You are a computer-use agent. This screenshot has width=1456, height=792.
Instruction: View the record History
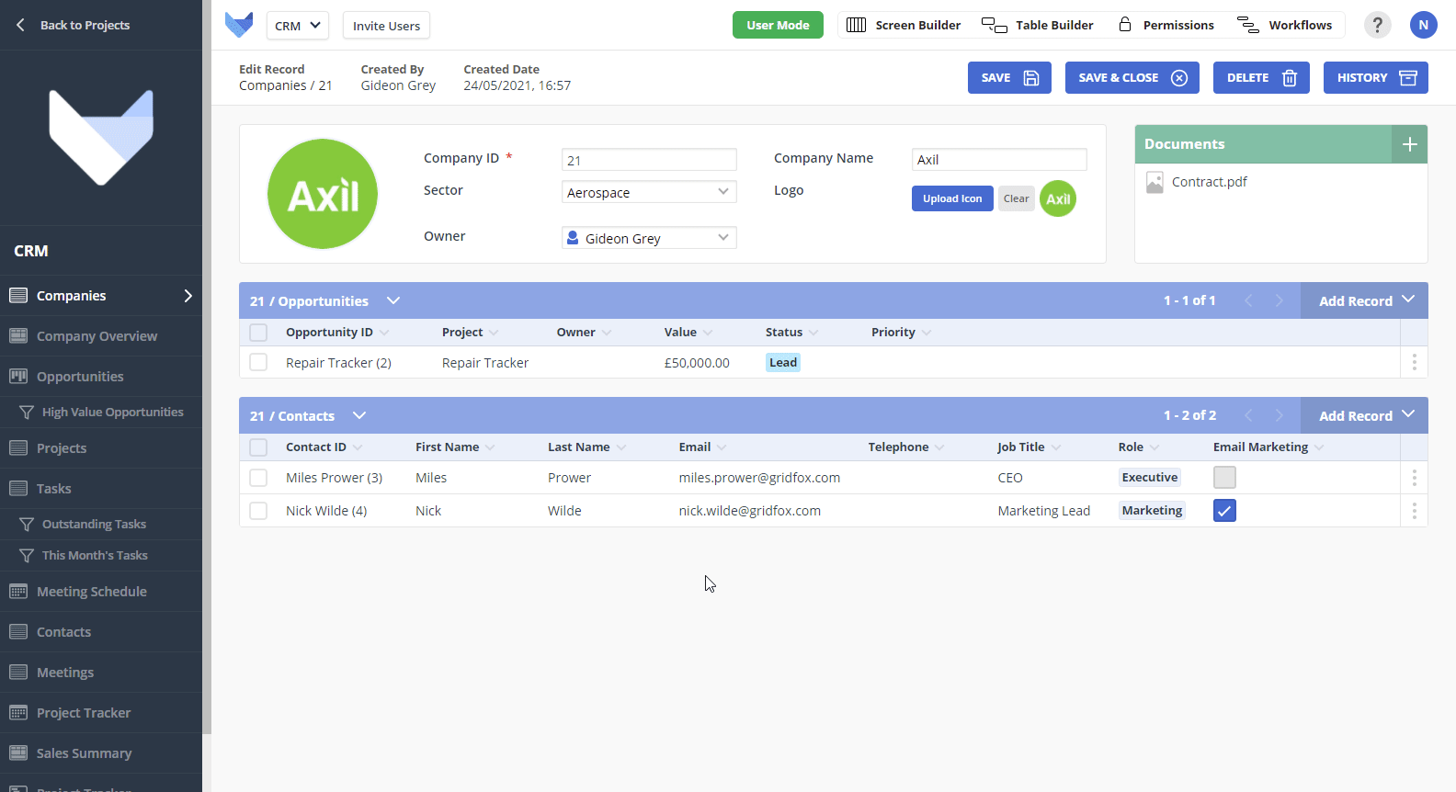pos(1376,78)
